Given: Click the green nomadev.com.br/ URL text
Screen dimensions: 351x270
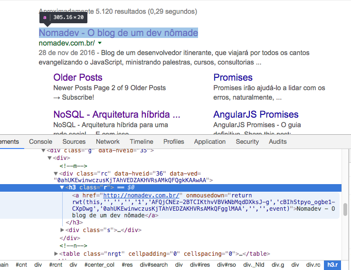Looking at the screenshot, I should coord(66,43).
